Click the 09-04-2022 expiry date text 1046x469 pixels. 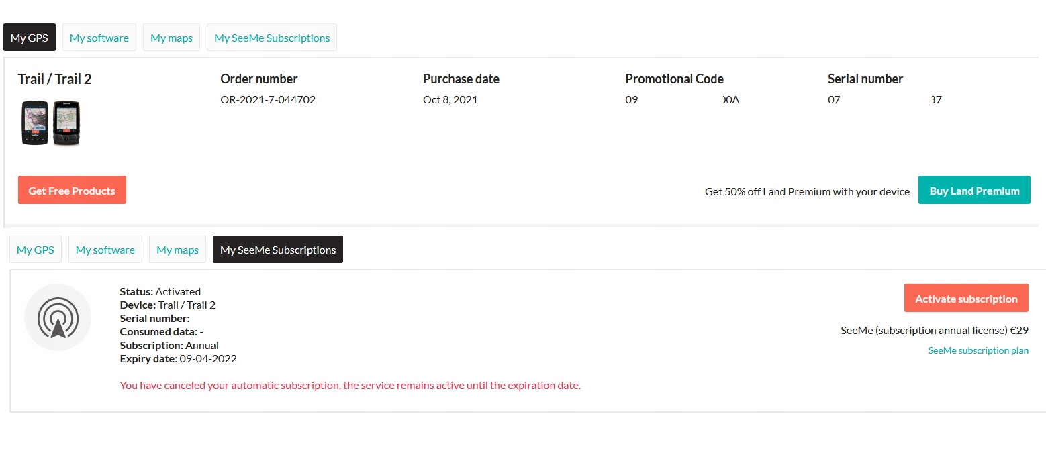pyautogui.click(x=208, y=358)
